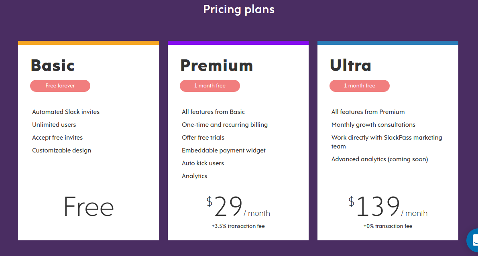This screenshot has width=478, height=256.
Task: Click "Advanced analytics (coming soon)" feature
Action: coord(380,159)
